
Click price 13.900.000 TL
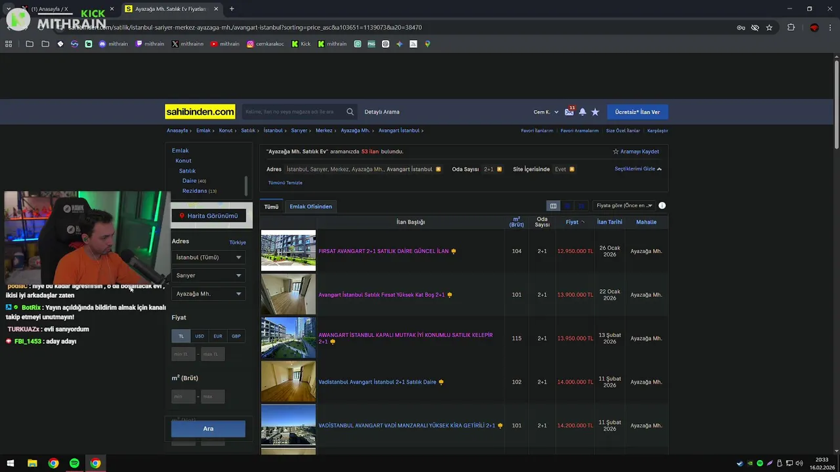coord(575,295)
